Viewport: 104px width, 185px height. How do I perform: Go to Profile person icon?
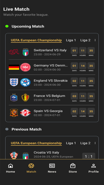click(x=93, y=166)
